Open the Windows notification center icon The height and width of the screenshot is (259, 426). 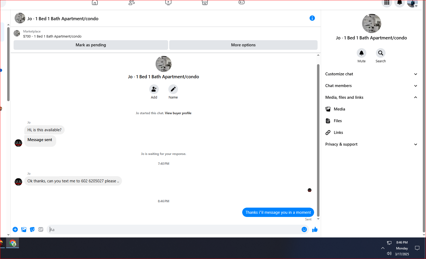click(417, 248)
